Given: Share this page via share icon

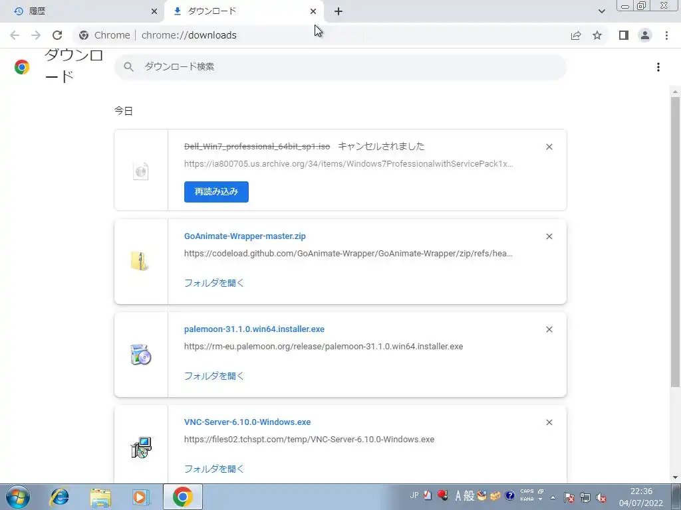Looking at the screenshot, I should (576, 35).
